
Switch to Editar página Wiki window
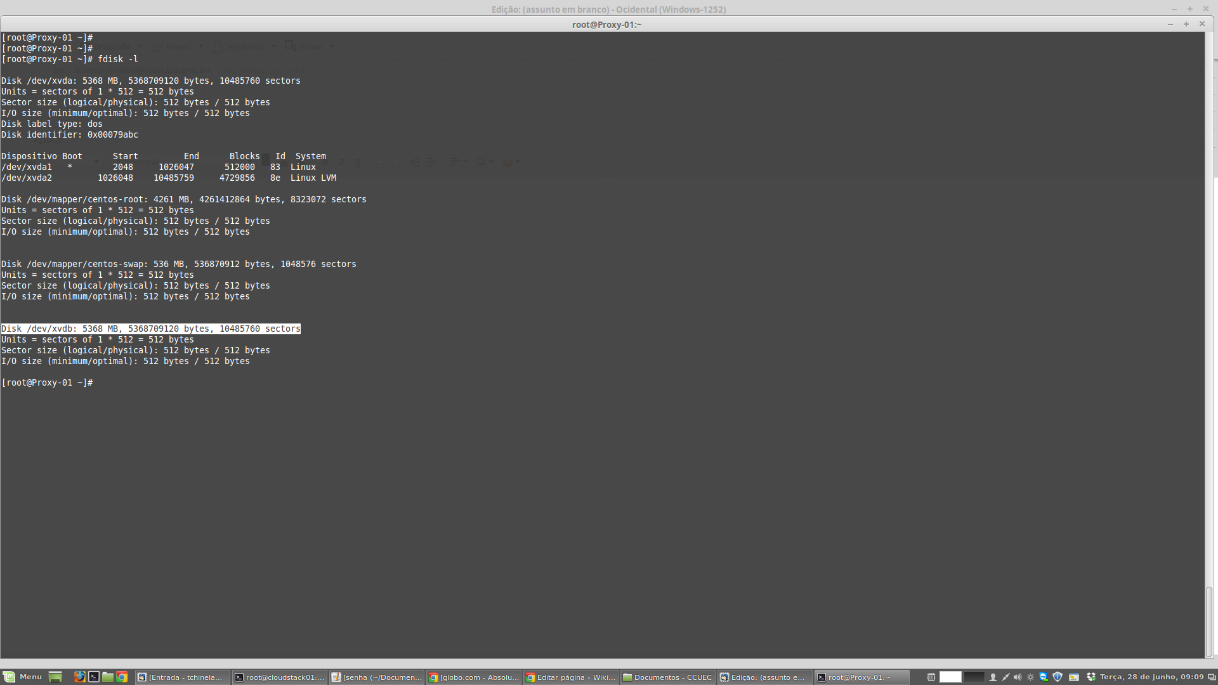(571, 677)
